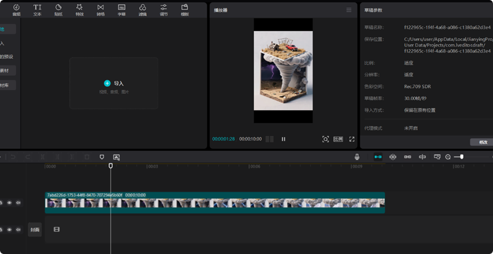Open the player panel hamburger menu
The height and width of the screenshot is (254, 493).
click(x=349, y=10)
